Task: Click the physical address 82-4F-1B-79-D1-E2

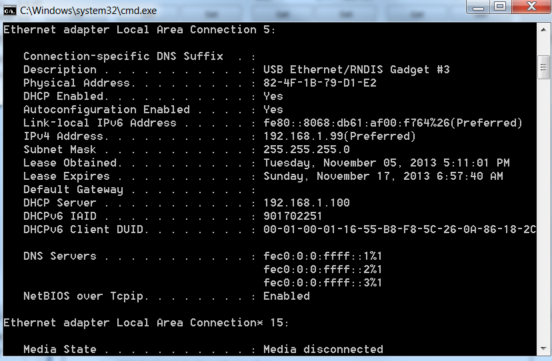Action: [320, 83]
